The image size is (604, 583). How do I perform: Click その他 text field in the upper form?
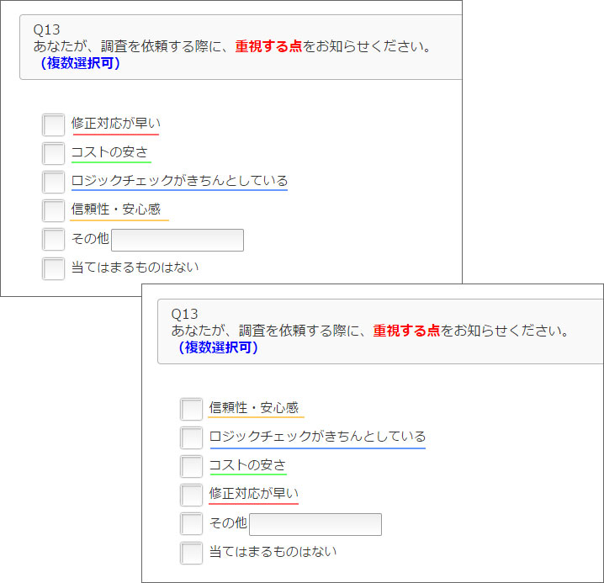177,240
